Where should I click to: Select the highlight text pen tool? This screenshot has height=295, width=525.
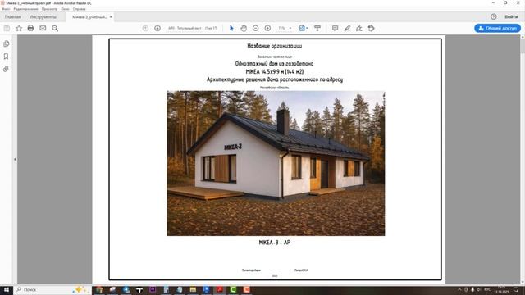[347, 28]
